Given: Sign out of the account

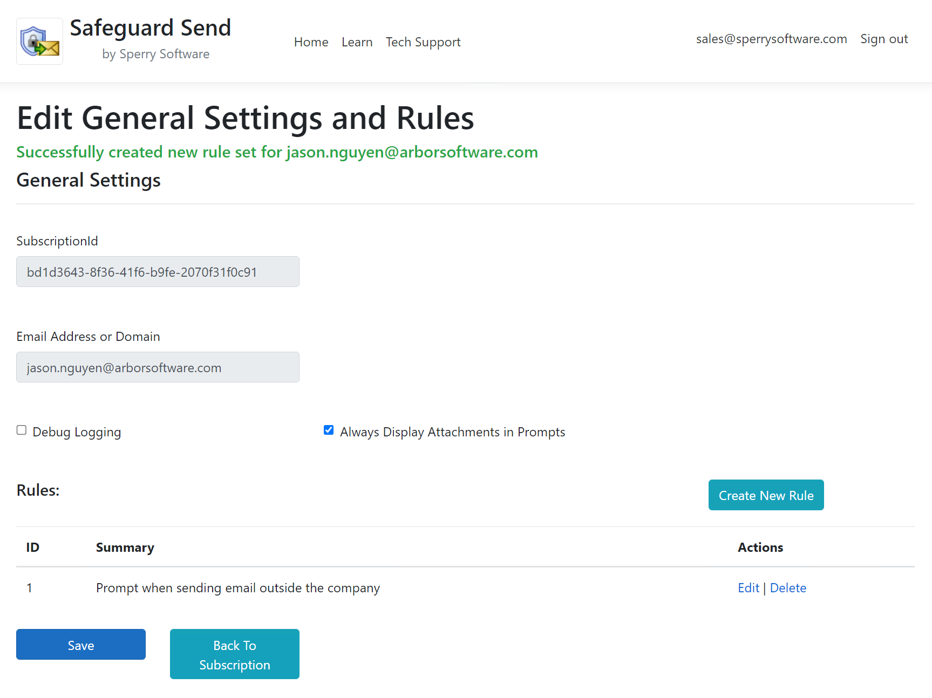Looking at the screenshot, I should (883, 39).
